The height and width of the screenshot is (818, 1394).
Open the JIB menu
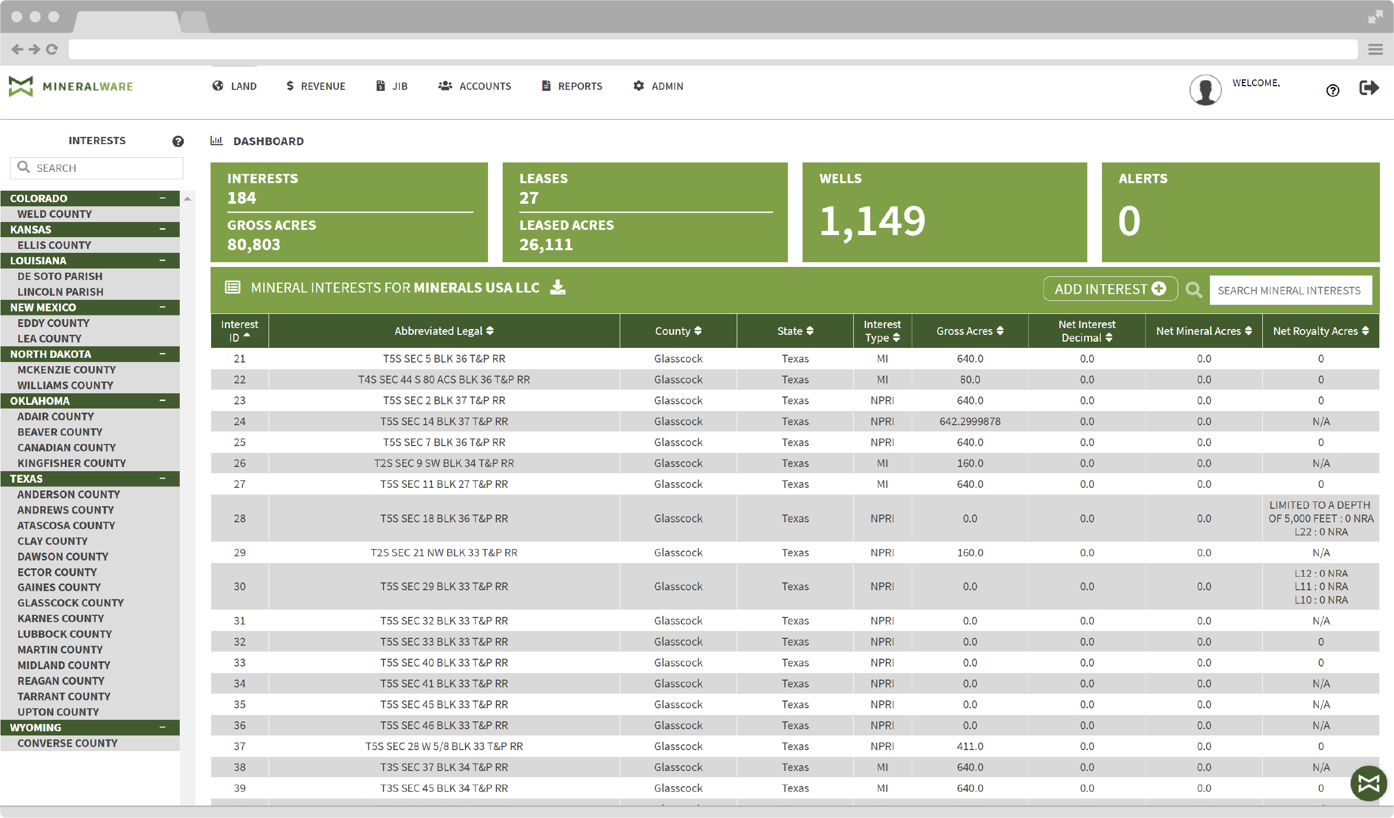pos(392,86)
